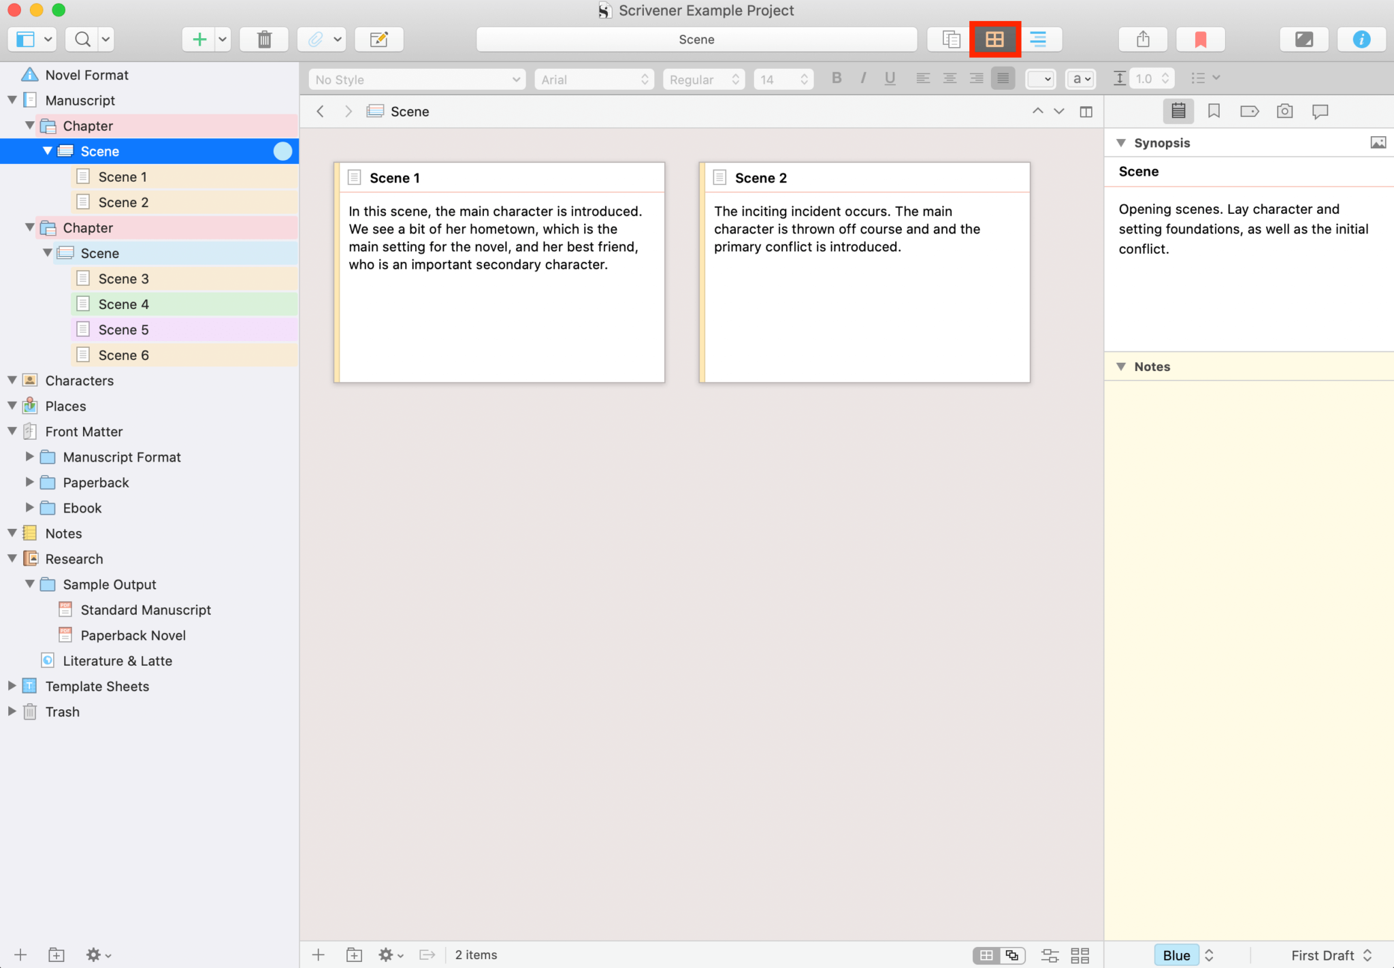Select the Paperback Novel document

[x=133, y=635]
